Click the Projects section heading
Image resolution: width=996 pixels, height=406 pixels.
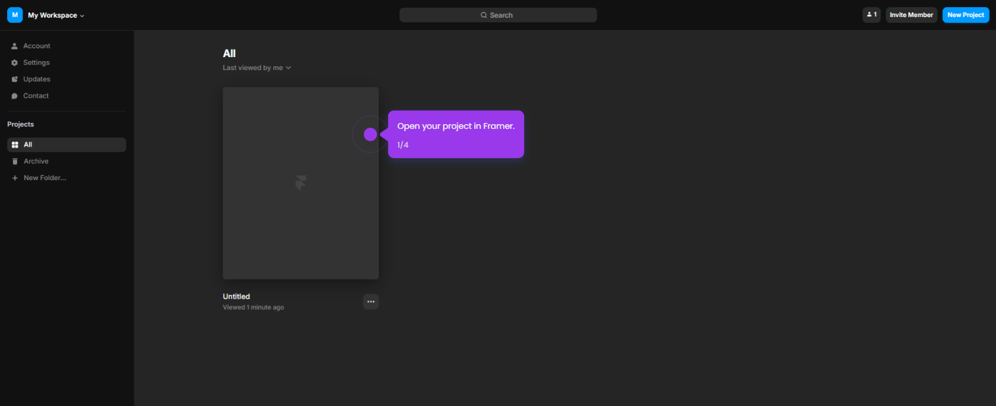click(21, 124)
